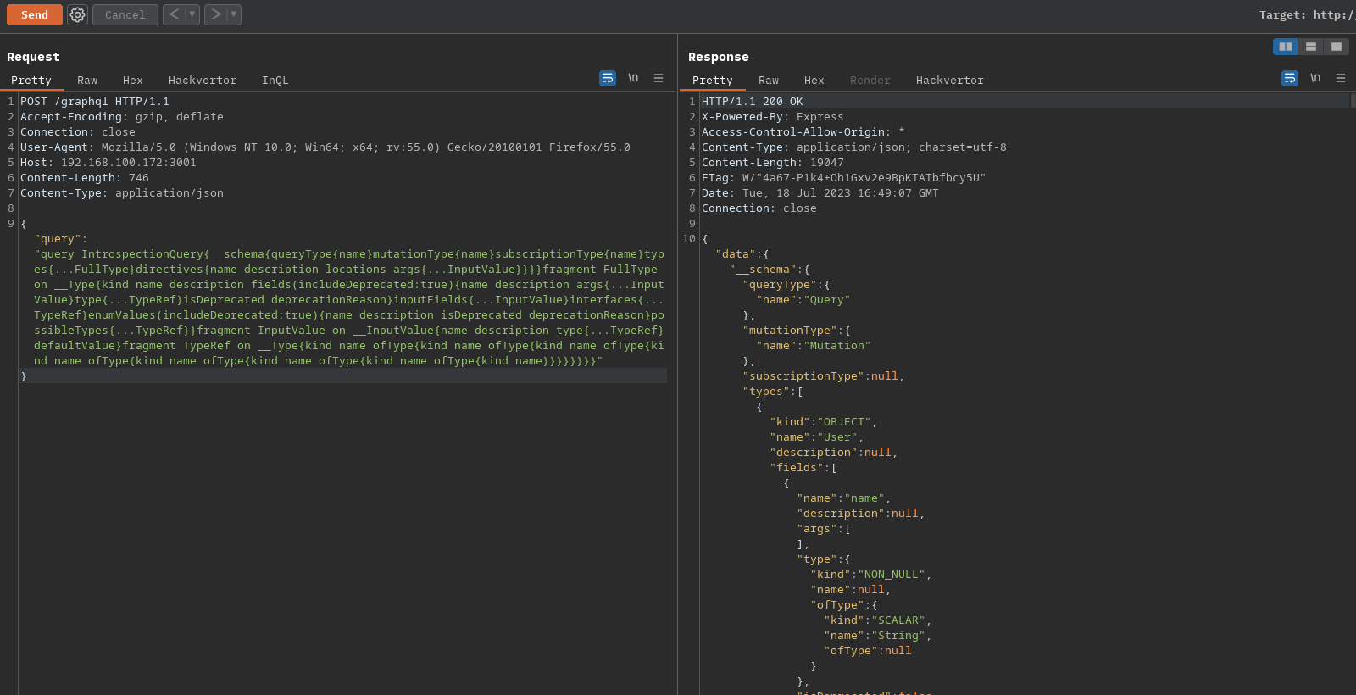1356x695 pixels.
Task: Click the "data":{ line in response
Action: [x=742, y=254]
